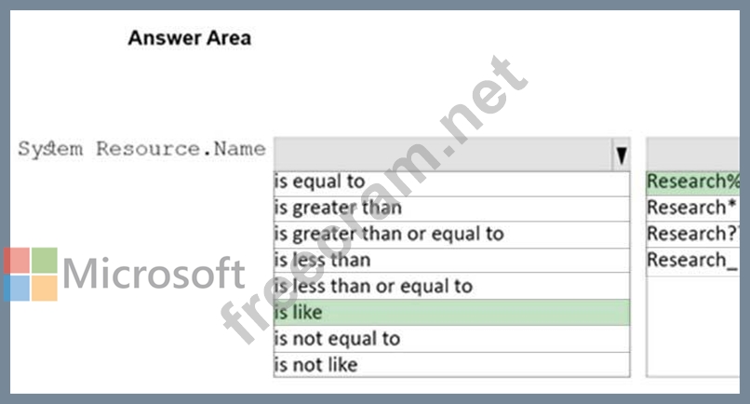Click the Microsoft wordmark text

154,273
